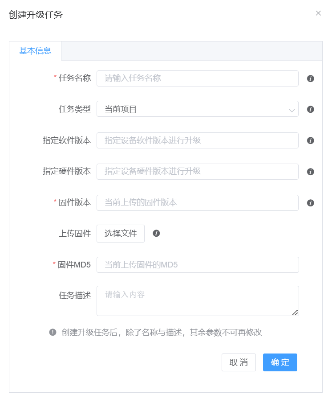
Task: Click info icon beside 指定硬件版本 field
Action: point(311,172)
